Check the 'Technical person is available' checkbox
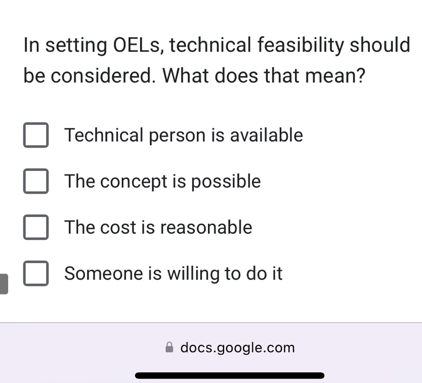This screenshot has width=422, height=383. [x=36, y=135]
